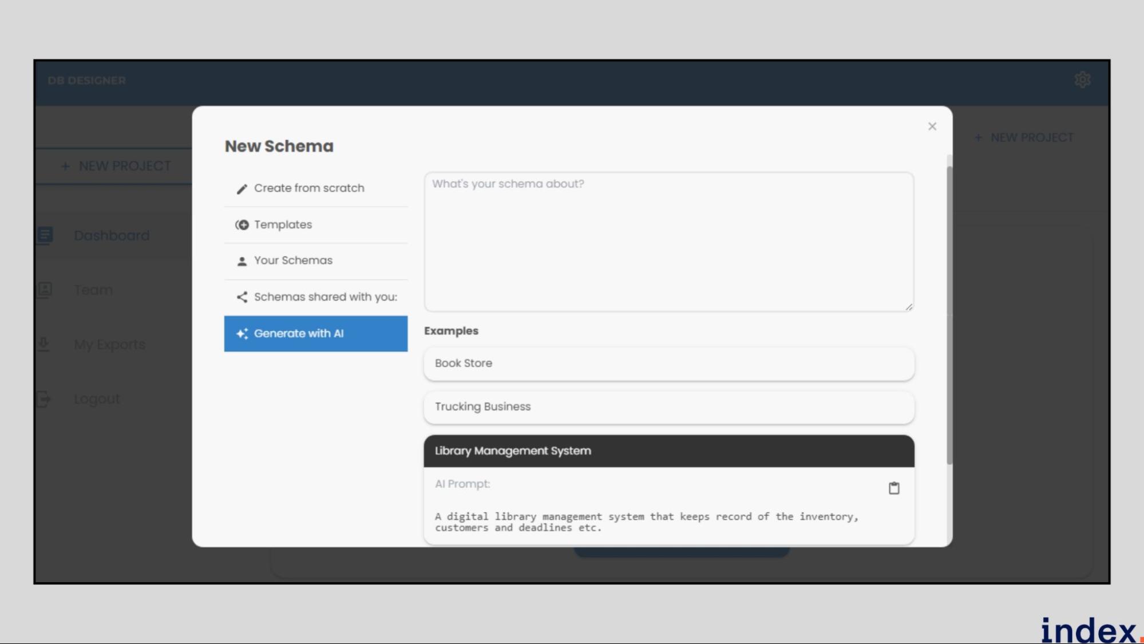Click the My Exports download icon
This screenshot has width=1144, height=644.
[x=44, y=344]
